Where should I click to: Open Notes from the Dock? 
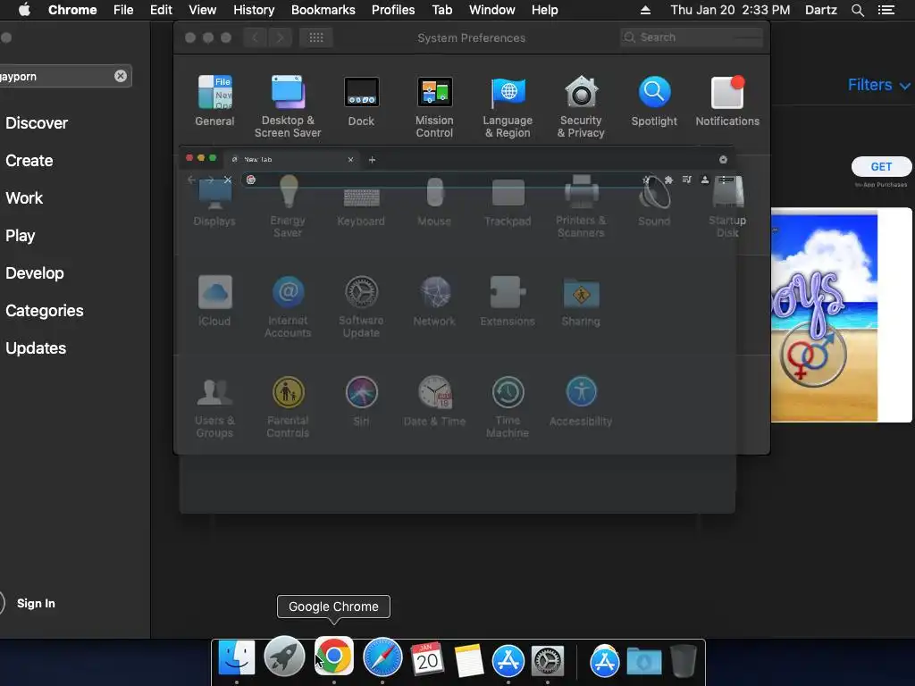[469, 660]
